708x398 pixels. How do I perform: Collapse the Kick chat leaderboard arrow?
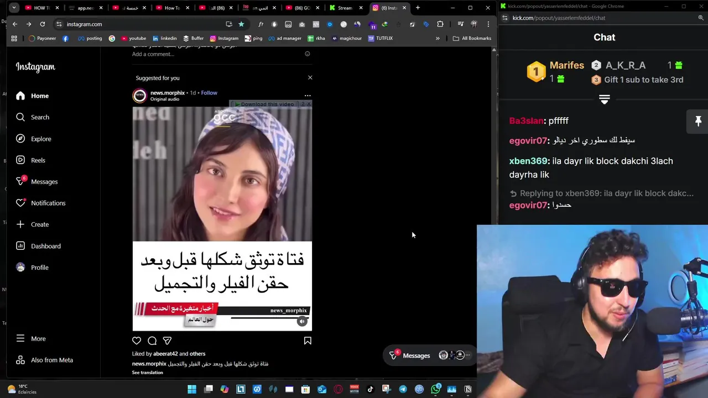pos(604,100)
